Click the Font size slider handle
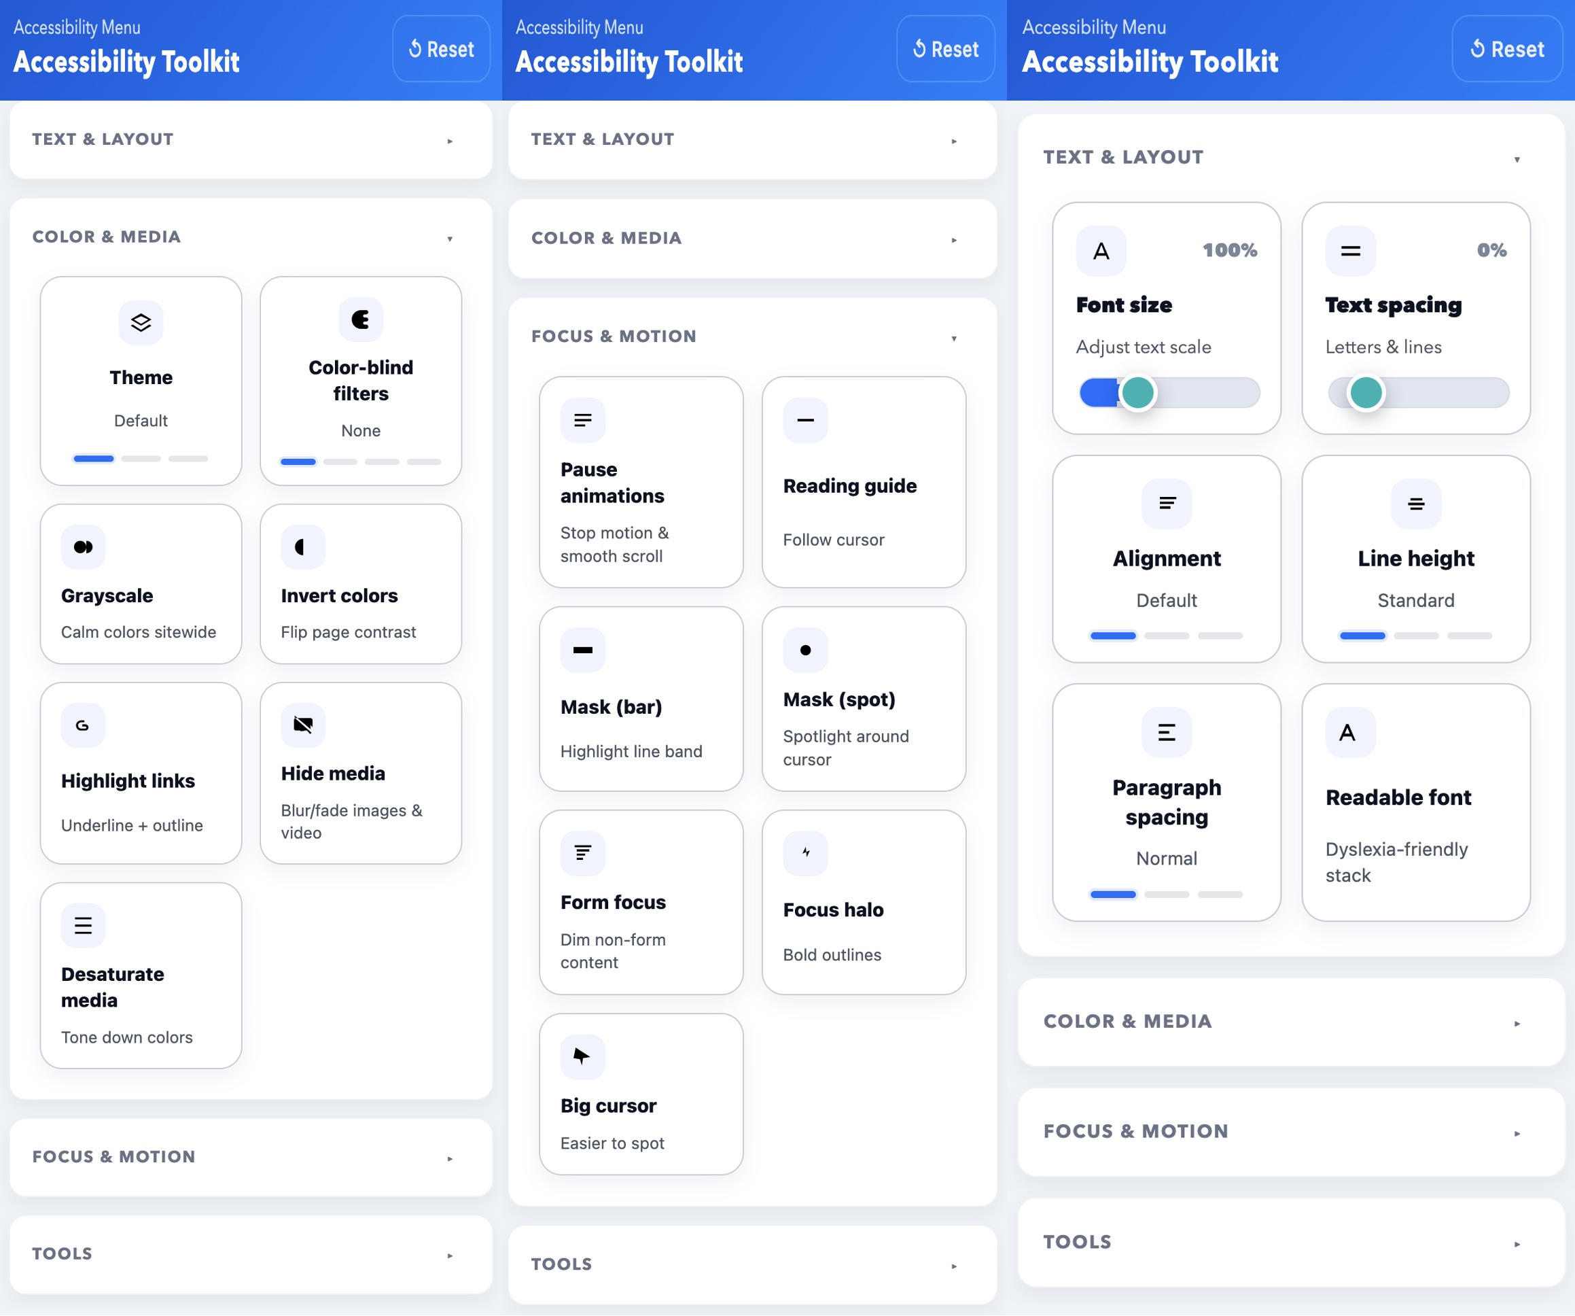The image size is (1575, 1316). (1137, 392)
